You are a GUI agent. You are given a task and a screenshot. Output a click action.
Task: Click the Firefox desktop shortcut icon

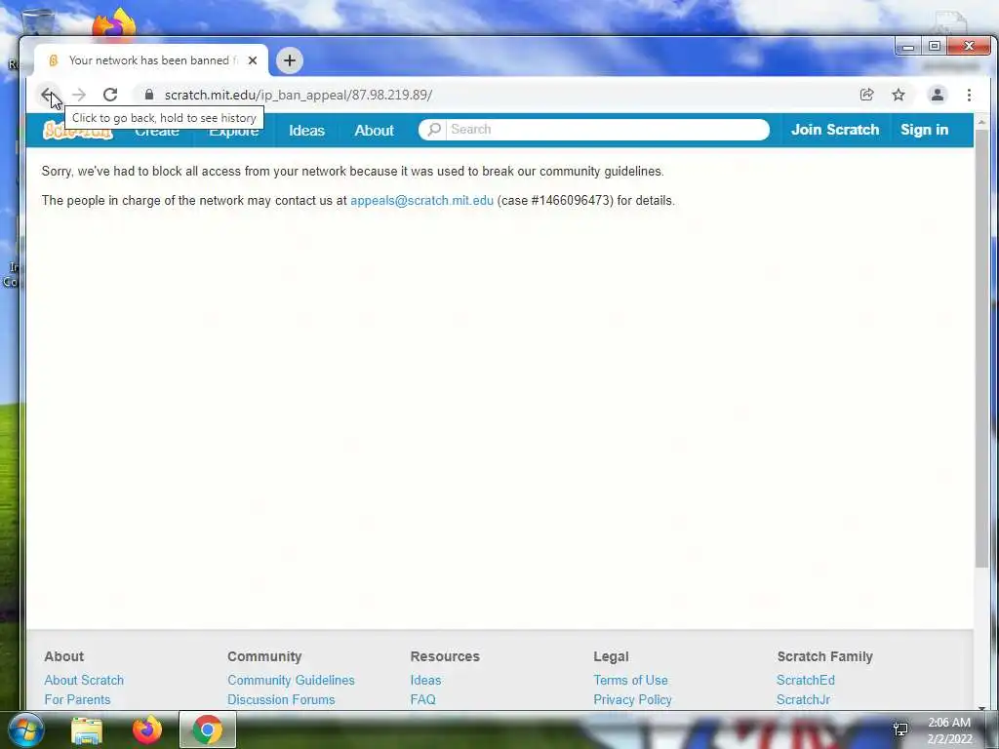(x=114, y=23)
